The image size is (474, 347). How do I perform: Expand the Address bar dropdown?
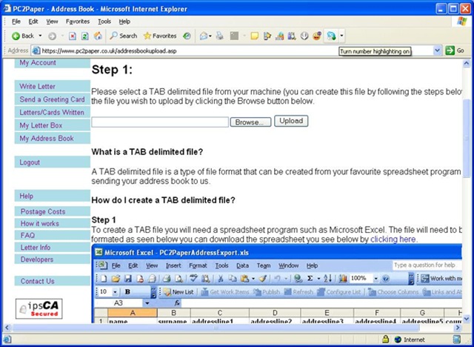(x=437, y=50)
